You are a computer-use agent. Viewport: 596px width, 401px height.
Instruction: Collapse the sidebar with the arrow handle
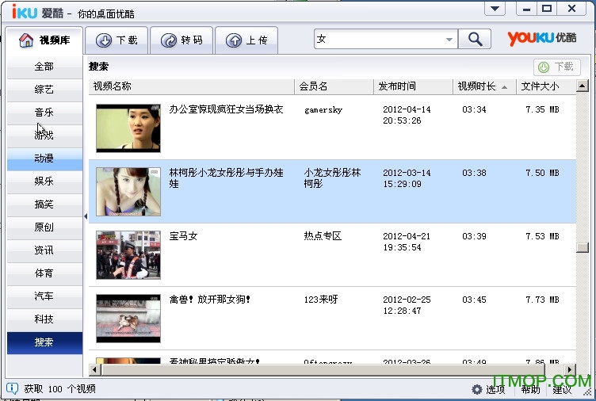pyautogui.click(x=85, y=216)
